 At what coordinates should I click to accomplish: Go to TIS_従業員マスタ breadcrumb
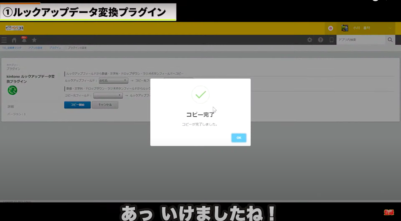coord(12,48)
